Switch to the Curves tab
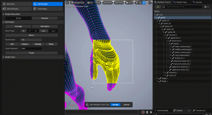Viewport: 212px width, 115px height. point(197,2)
